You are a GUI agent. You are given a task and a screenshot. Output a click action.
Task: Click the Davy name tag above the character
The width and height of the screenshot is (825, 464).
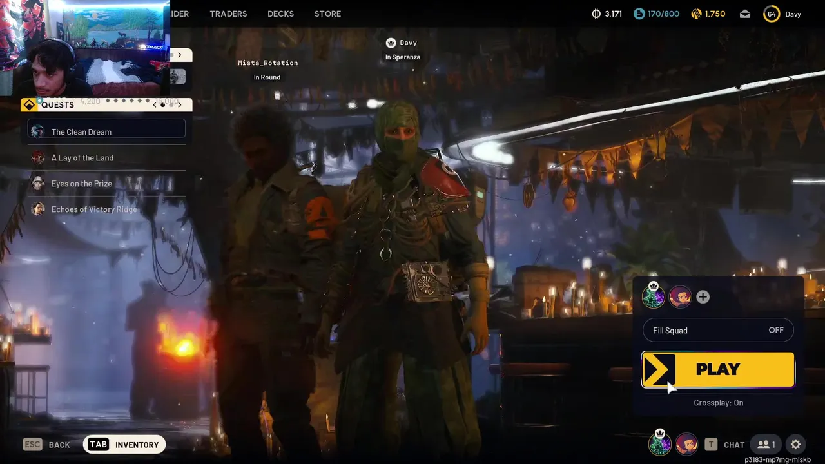coord(408,43)
